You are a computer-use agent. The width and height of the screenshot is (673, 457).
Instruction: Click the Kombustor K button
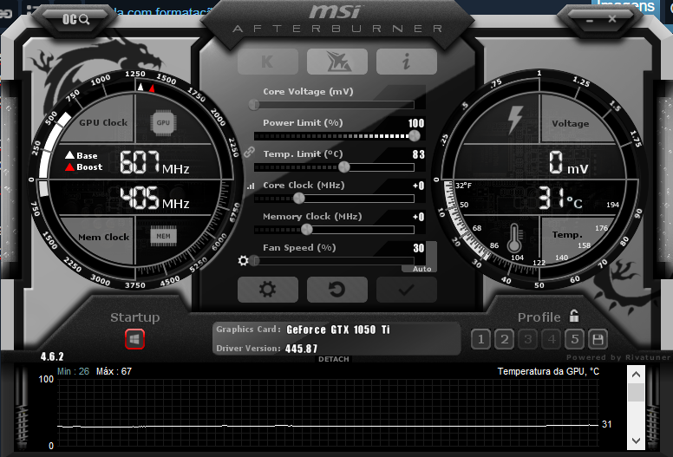pos(268,62)
